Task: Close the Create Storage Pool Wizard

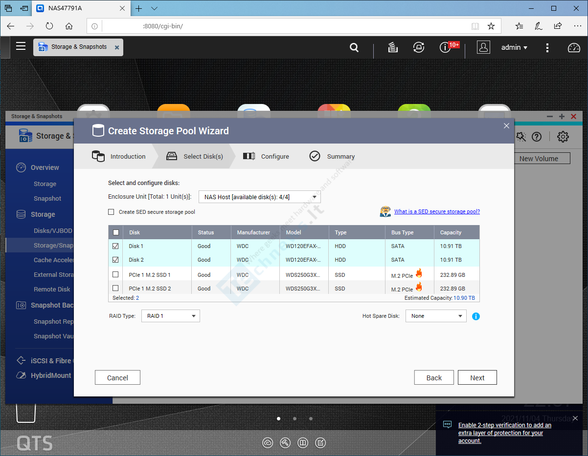Action: click(506, 125)
